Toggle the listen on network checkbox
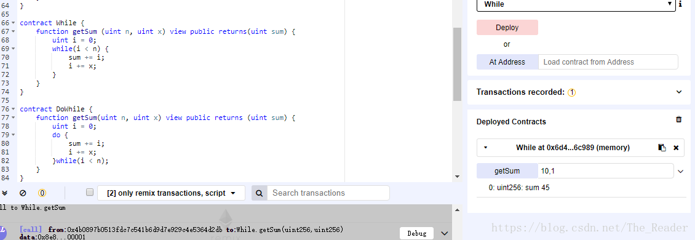695x240 pixels. [x=90, y=192]
